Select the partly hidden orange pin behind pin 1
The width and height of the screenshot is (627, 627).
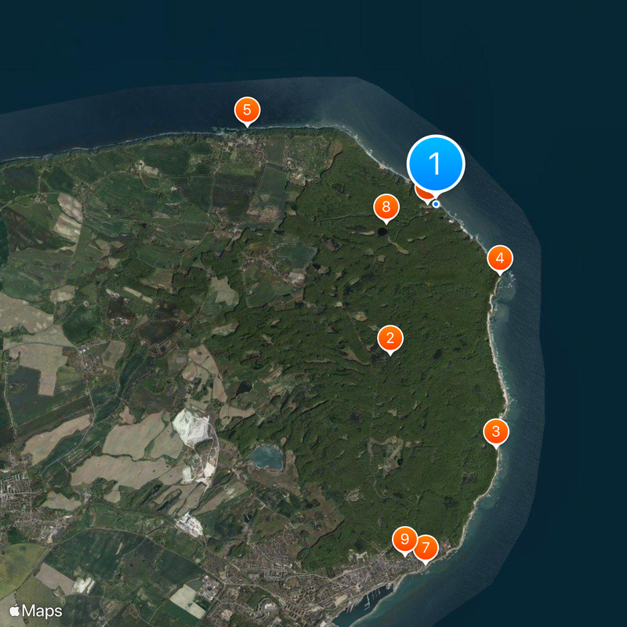pos(424,194)
